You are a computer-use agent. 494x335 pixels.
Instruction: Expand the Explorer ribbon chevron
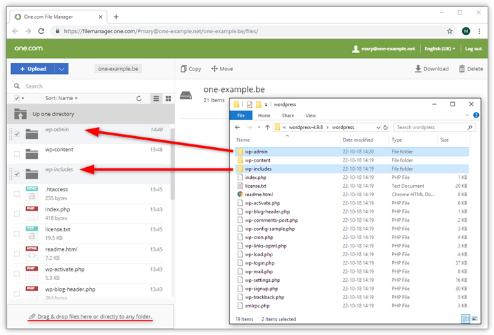[467, 115]
